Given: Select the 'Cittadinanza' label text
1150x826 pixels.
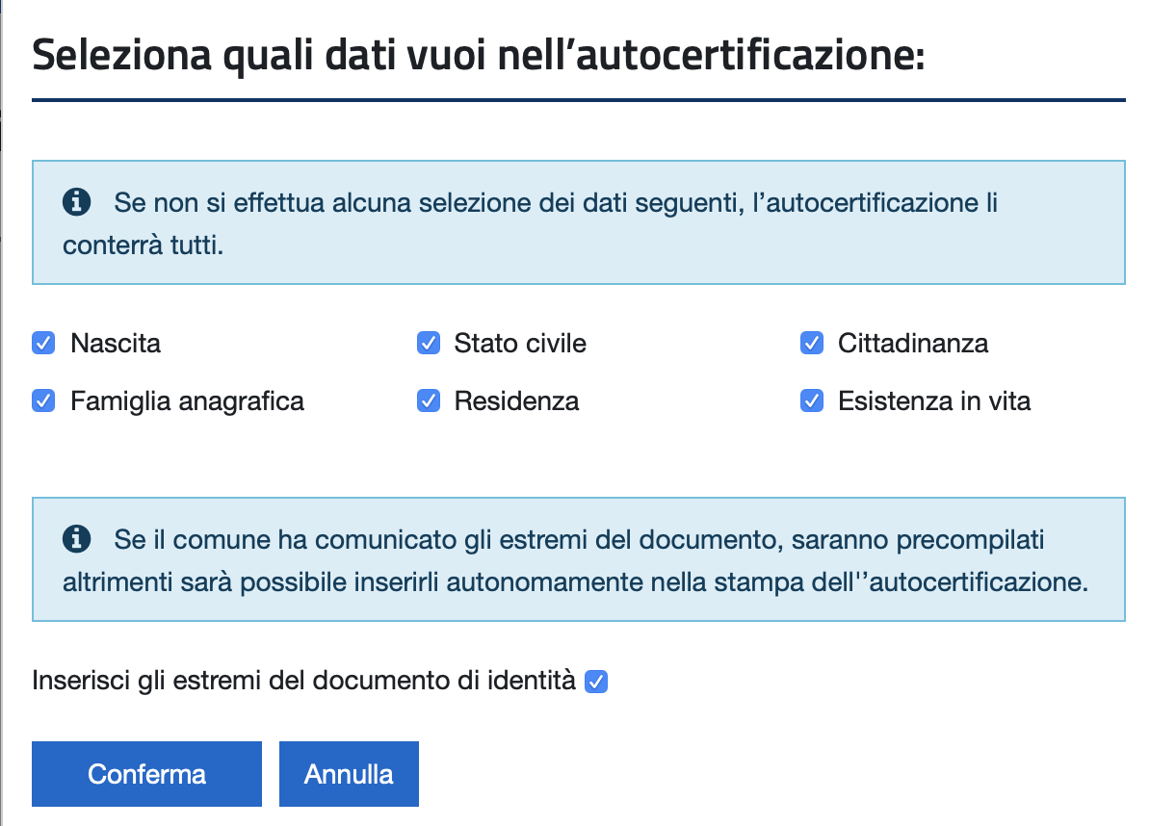Looking at the screenshot, I should [913, 343].
